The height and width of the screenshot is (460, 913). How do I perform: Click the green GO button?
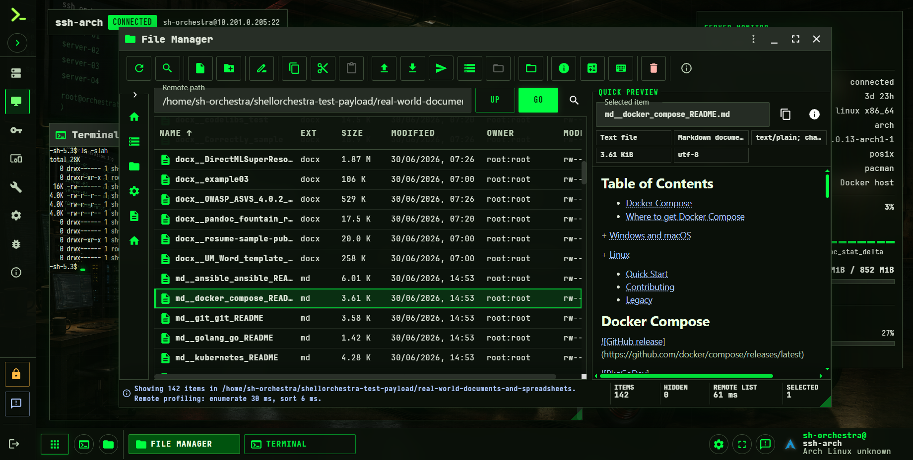(538, 100)
